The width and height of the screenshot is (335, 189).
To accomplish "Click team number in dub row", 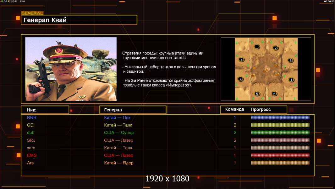I will point(235,133).
